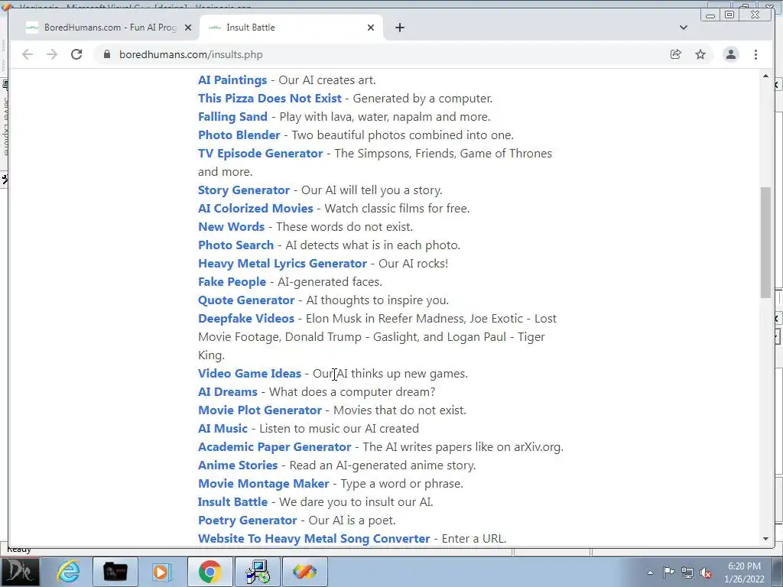The image size is (783, 587).
Task: Open the TV Episode Generator link
Action: click(x=260, y=154)
